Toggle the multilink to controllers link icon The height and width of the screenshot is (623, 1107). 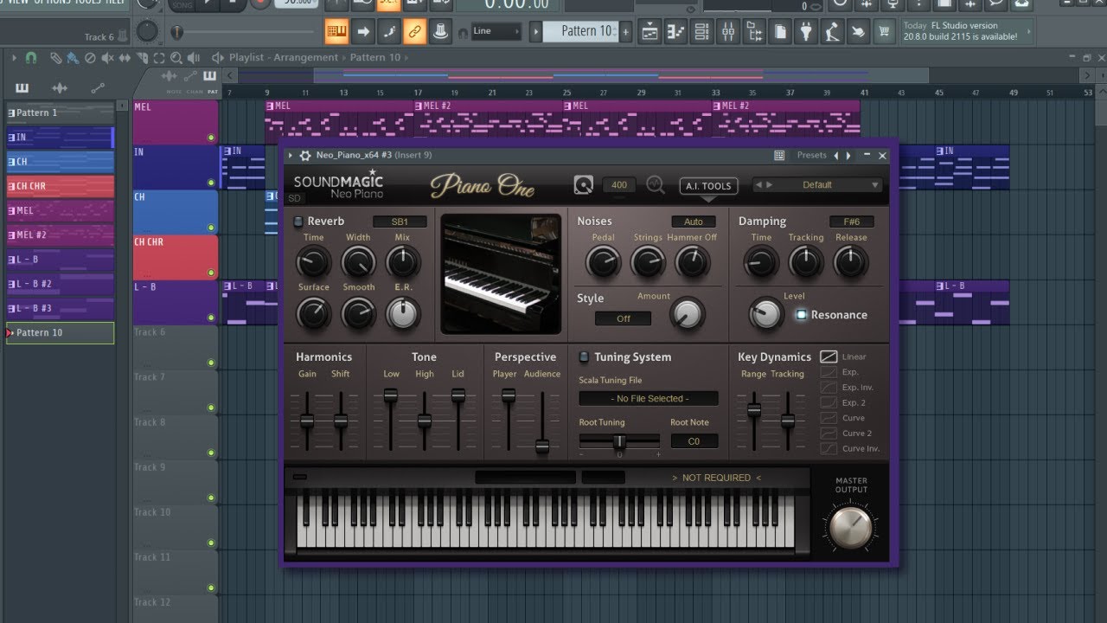tap(415, 31)
